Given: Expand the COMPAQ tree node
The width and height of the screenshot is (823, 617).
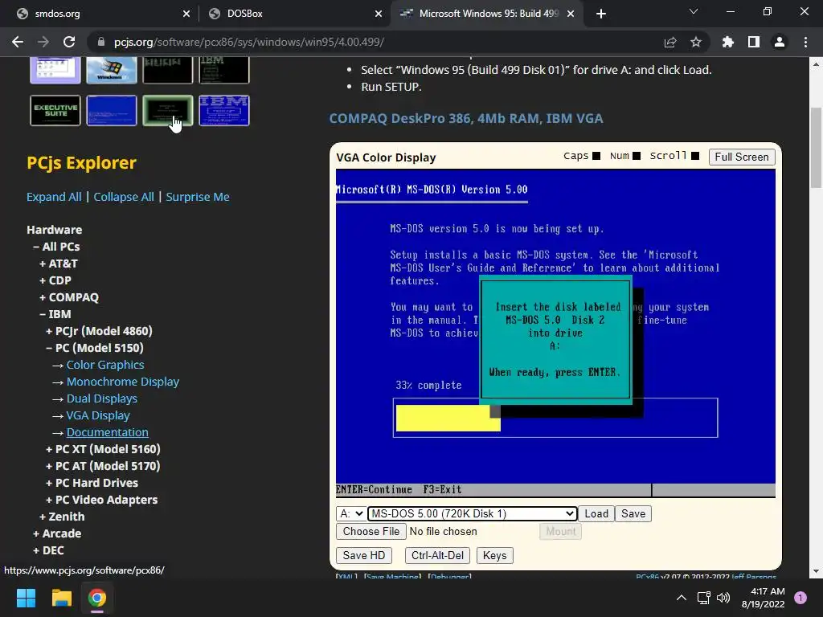Looking at the screenshot, I should click(x=69, y=297).
